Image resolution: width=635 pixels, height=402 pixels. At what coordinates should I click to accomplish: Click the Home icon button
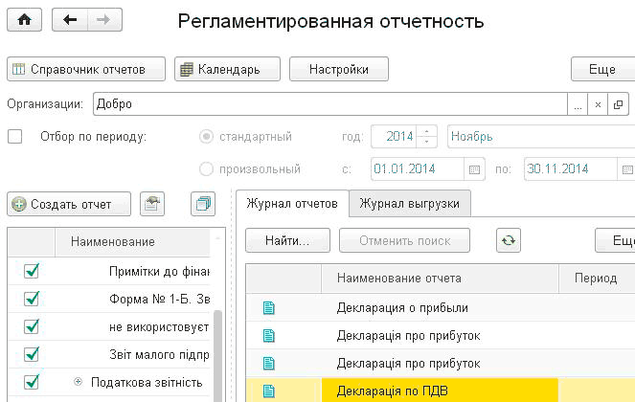(24, 21)
